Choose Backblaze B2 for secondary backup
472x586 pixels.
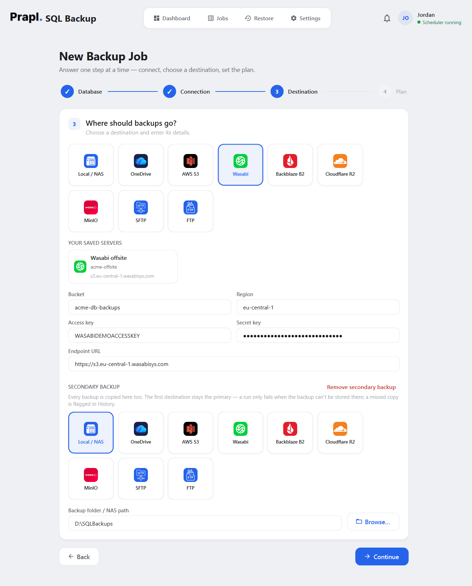click(290, 433)
